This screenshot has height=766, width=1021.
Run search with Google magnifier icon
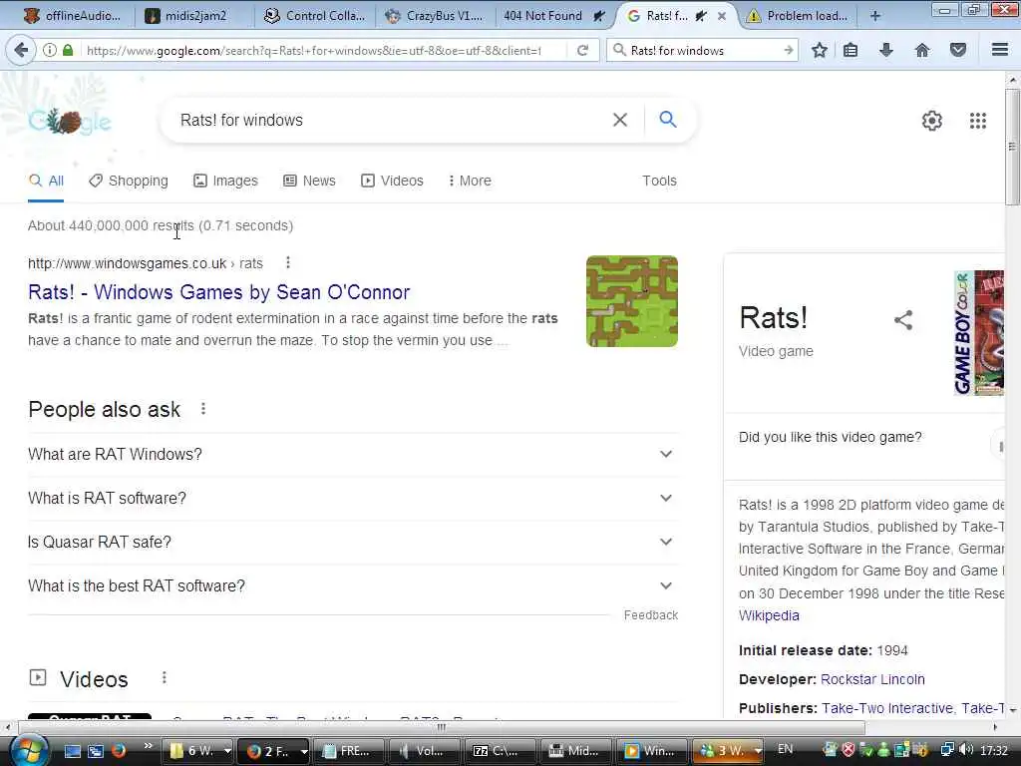(x=667, y=120)
